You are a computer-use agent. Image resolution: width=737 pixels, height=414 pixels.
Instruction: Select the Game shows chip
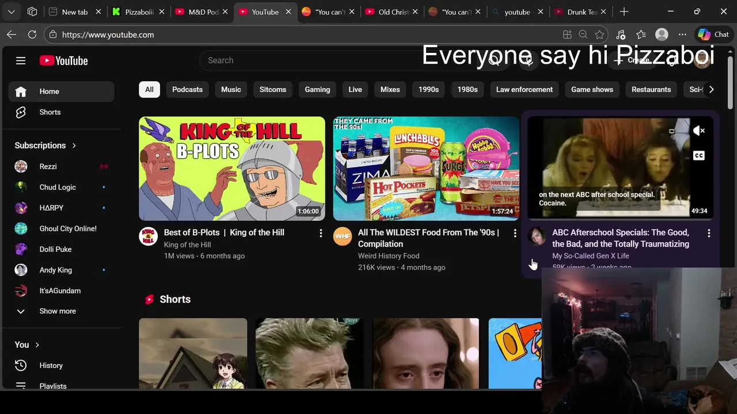pyautogui.click(x=592, y=89)
